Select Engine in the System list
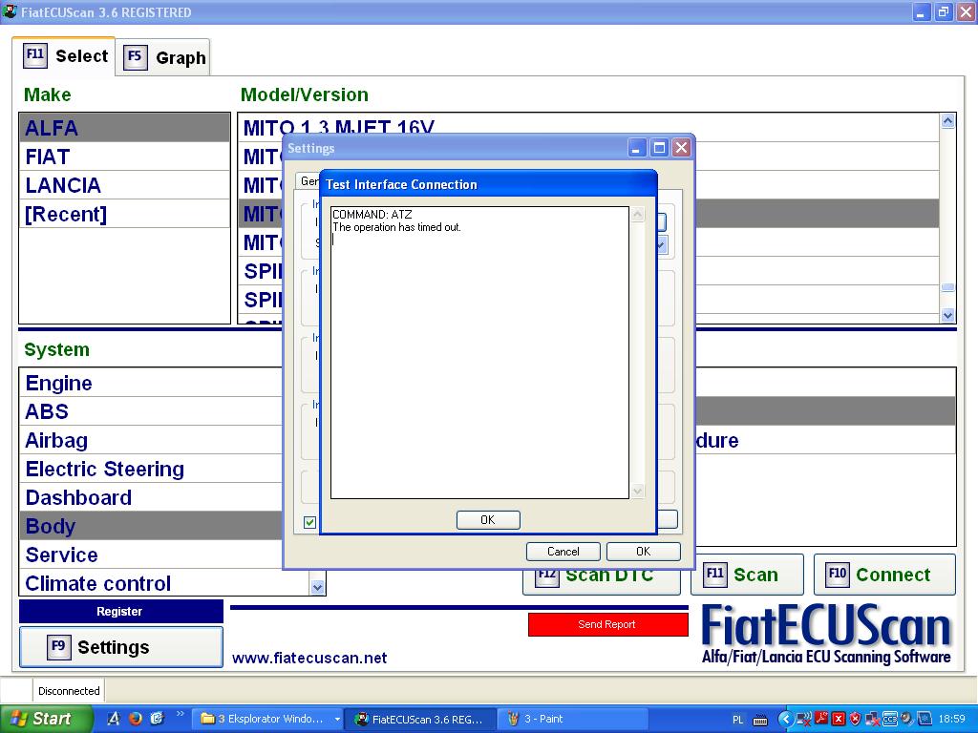 (150, 383)
